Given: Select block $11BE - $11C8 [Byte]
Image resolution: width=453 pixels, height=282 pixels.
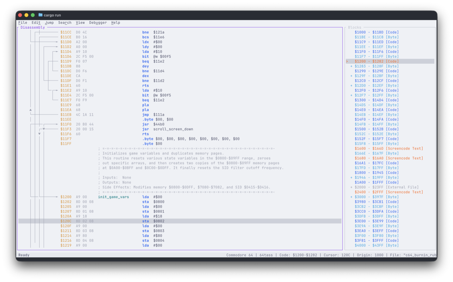Looking at the screenshot, I should (x=376, y=37).
